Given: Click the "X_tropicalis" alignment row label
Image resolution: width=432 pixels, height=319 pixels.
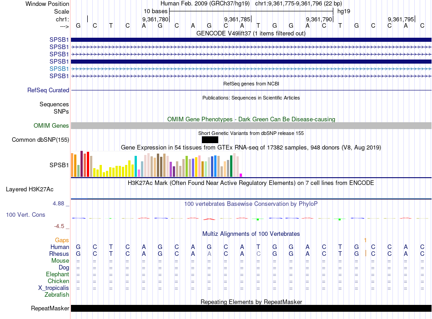Looking at the screenshot, I should coord(53,288).
